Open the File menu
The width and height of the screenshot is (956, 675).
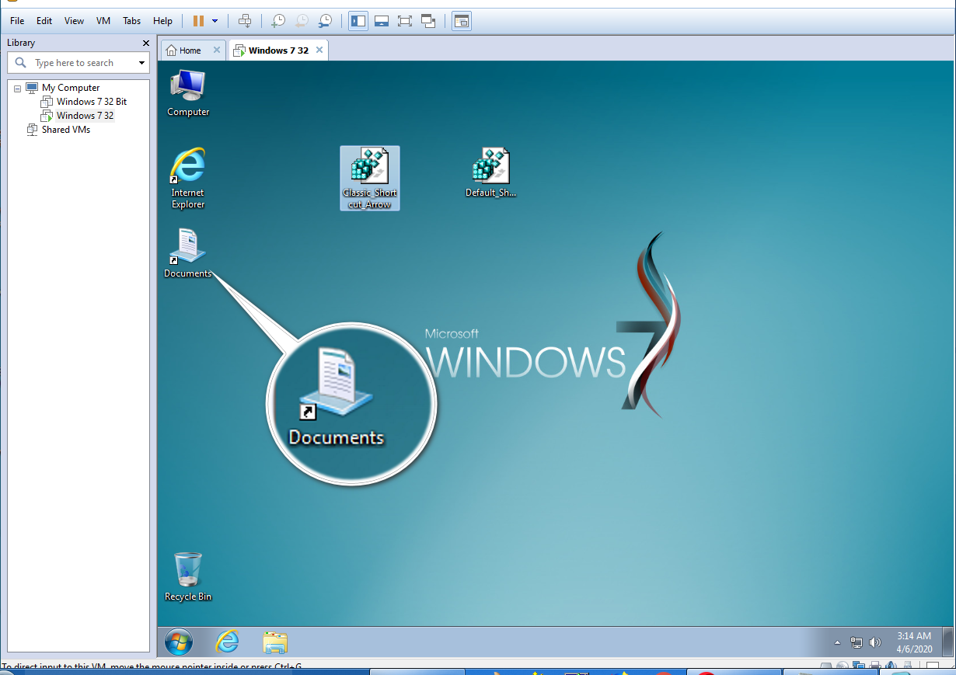(x=17, y=21)
